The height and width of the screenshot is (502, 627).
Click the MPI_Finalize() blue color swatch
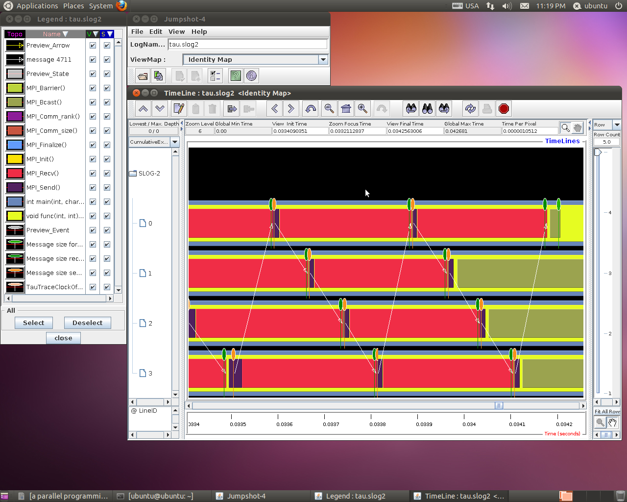(15, 145)
